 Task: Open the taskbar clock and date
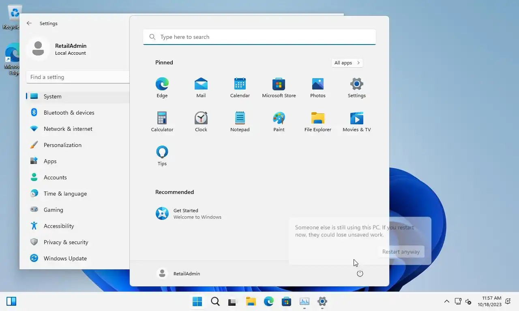click(x=489, y=301)
